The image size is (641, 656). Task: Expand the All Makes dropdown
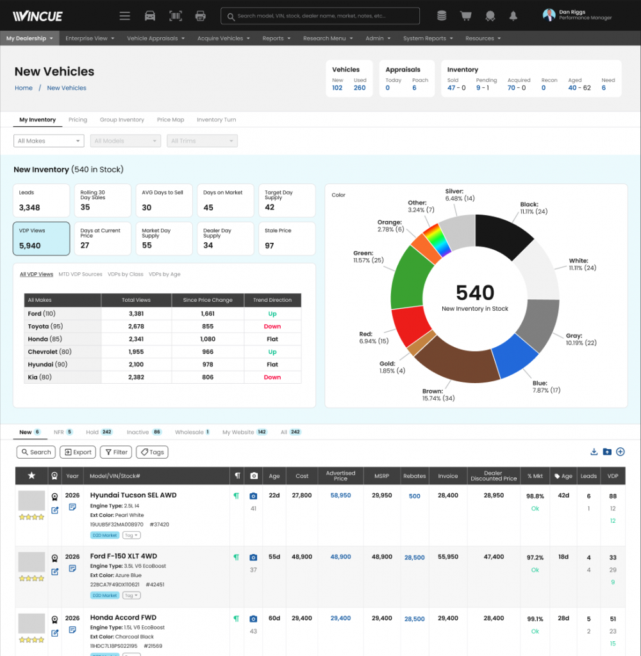point(49,141)
